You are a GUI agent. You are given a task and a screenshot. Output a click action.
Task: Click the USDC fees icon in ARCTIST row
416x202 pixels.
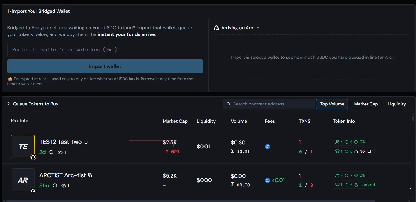(267, 180)
